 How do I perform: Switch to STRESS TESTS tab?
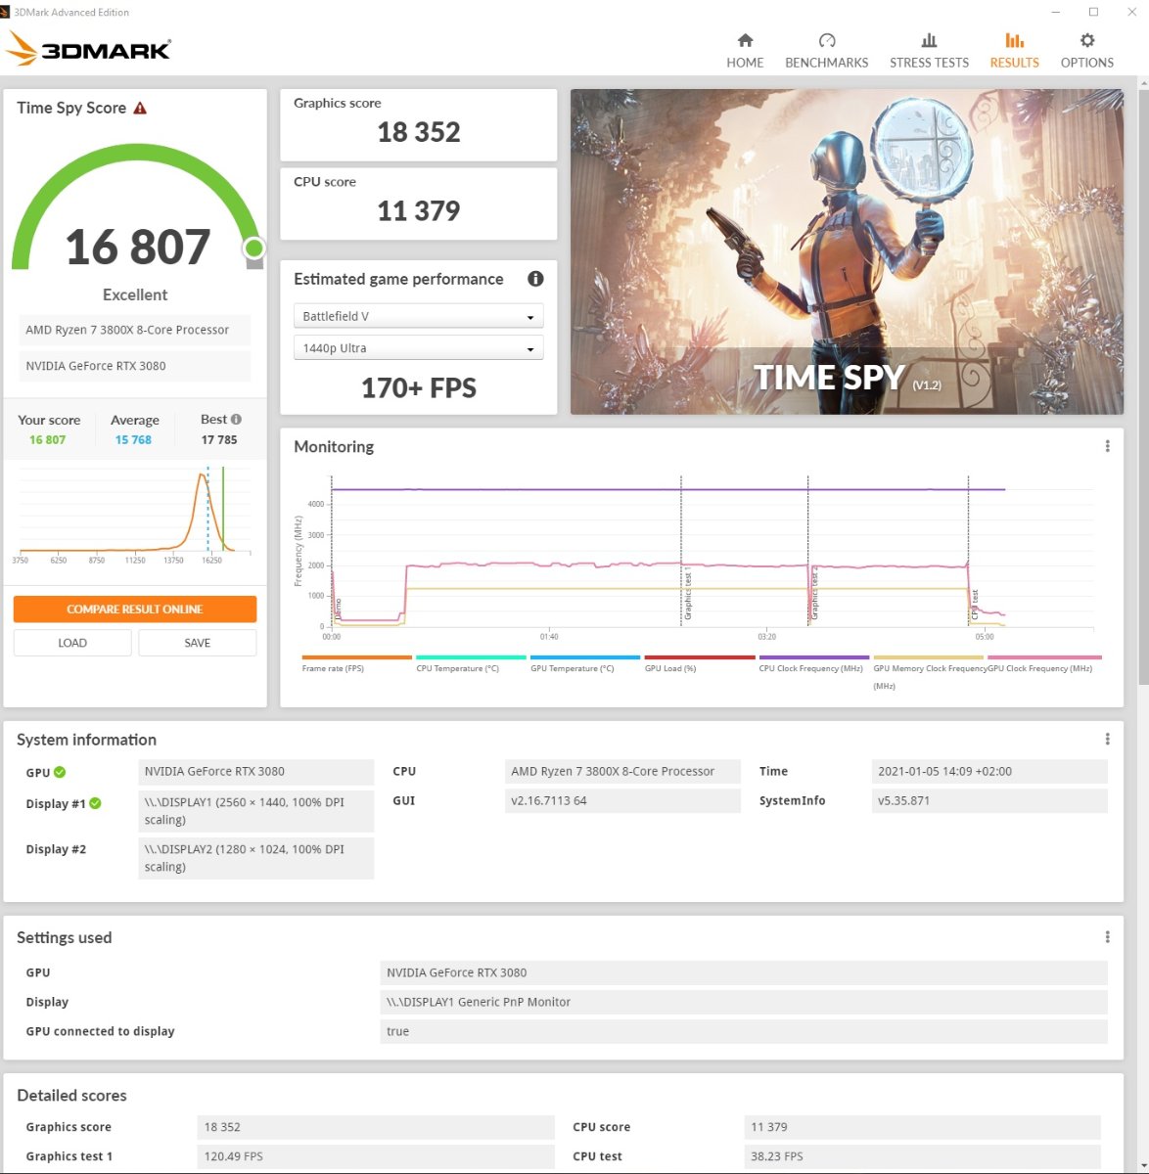tap(929, 50)
